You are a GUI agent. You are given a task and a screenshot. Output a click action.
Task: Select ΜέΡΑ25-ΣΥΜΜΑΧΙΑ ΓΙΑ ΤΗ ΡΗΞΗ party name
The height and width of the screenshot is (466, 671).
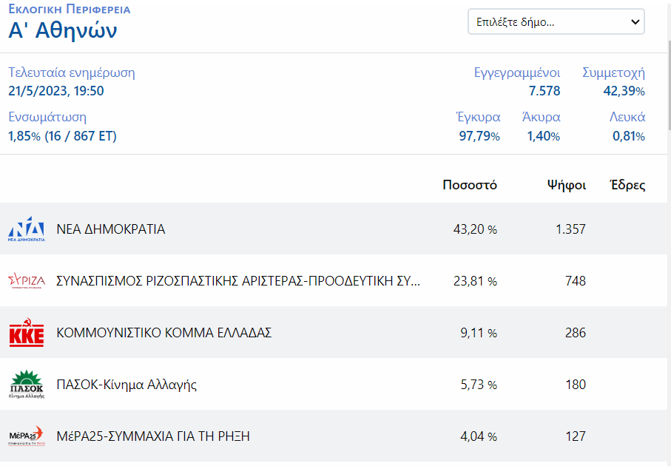pos(153,436)
